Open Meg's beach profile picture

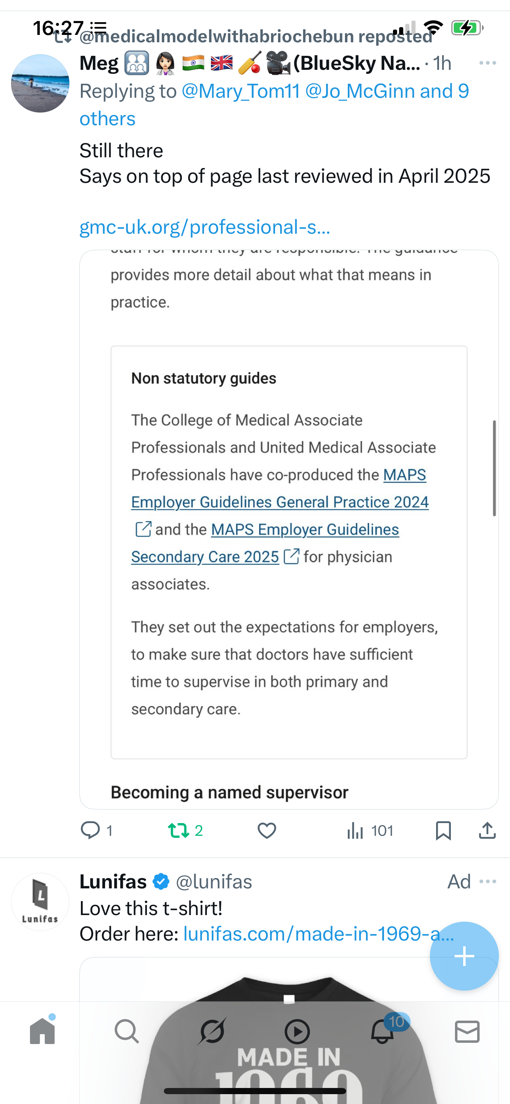[40, 83]
